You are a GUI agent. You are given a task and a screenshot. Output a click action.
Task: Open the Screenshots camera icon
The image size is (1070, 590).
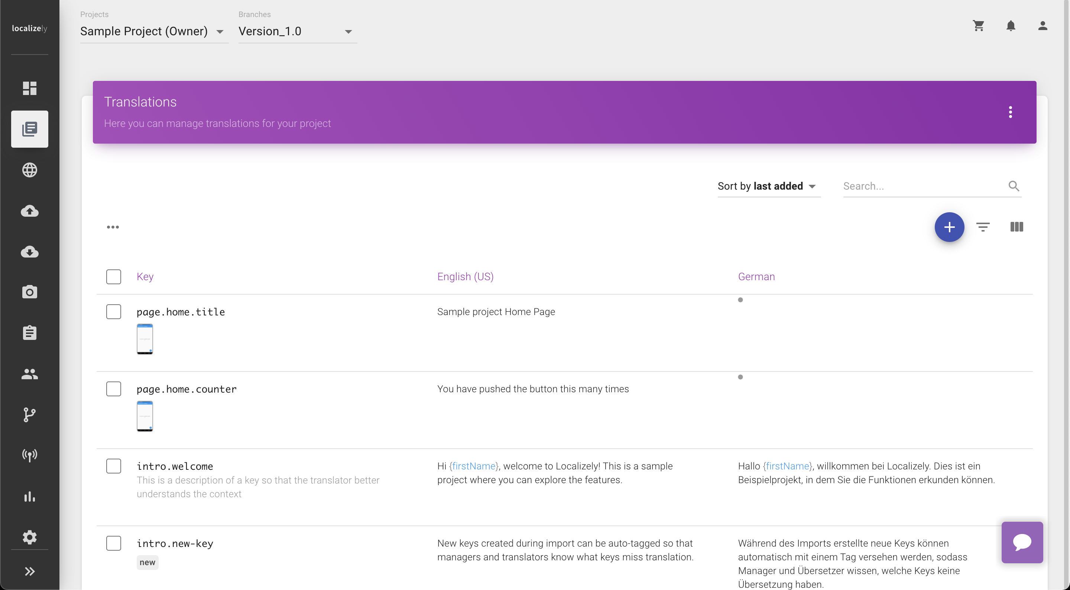29,292
